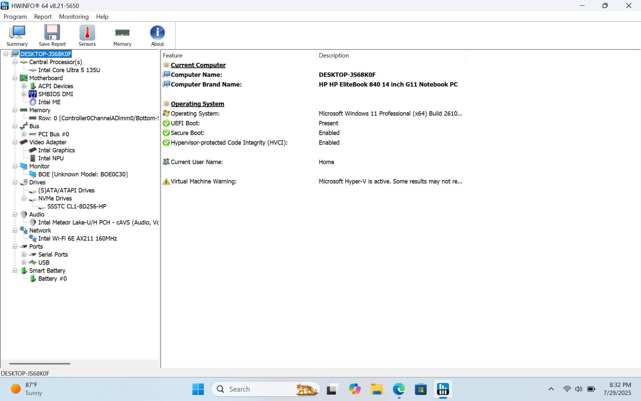Viewport: 641px width, 401px height.
Task: Open the Monitoring menu
Action: 74,16
